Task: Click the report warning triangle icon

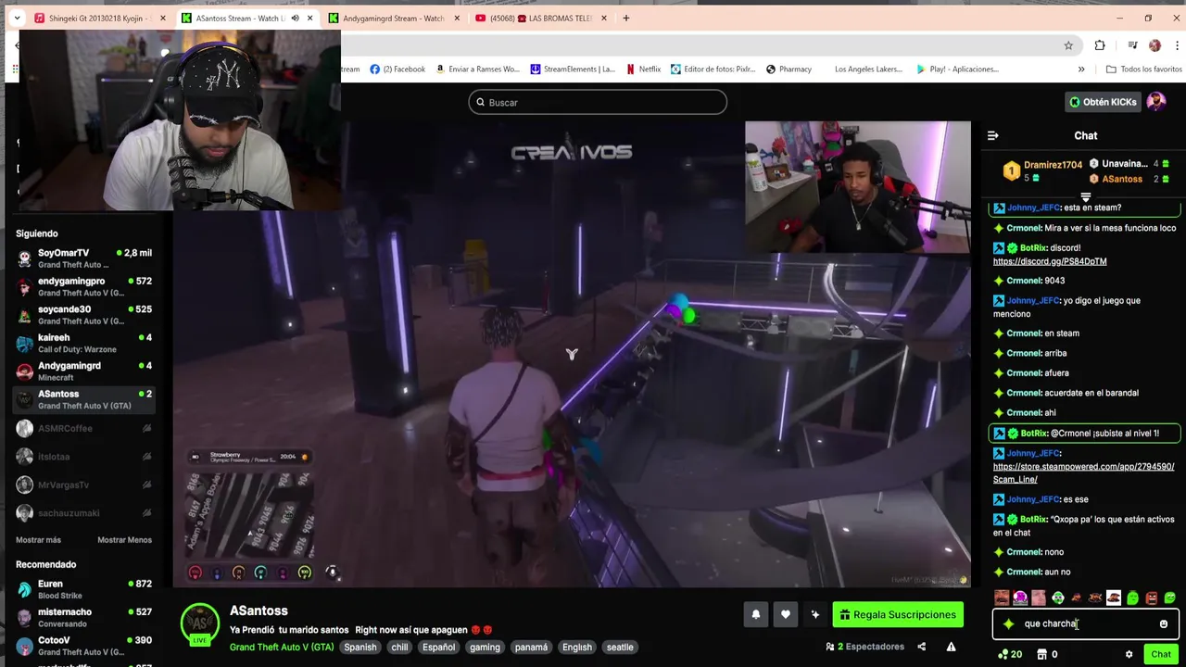Action: 951,647
